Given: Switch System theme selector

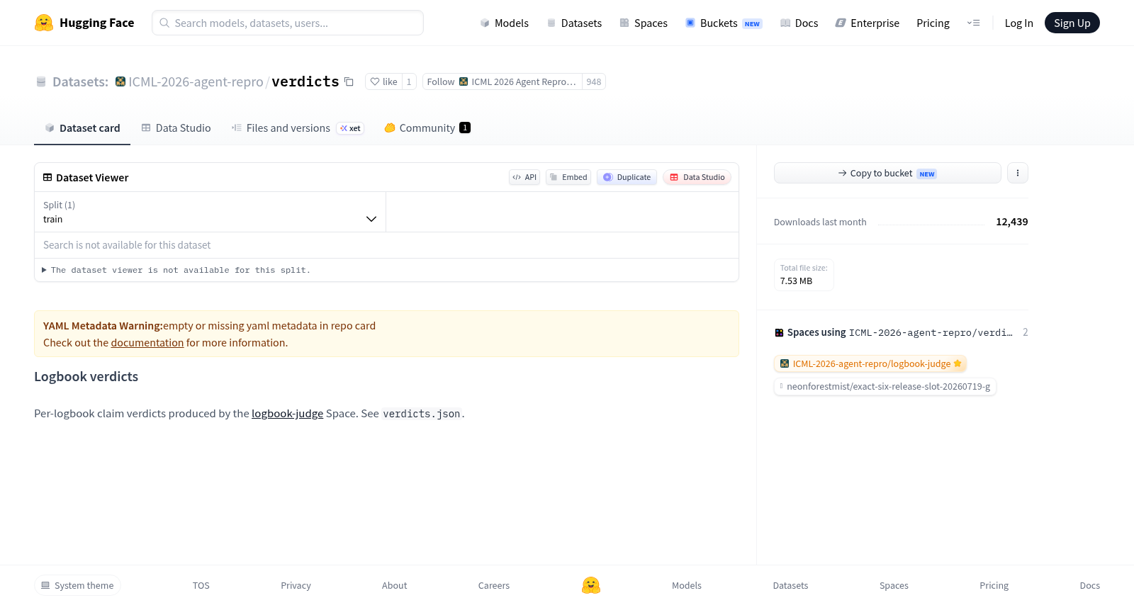Looking at the screenshot, I should 77,585.
